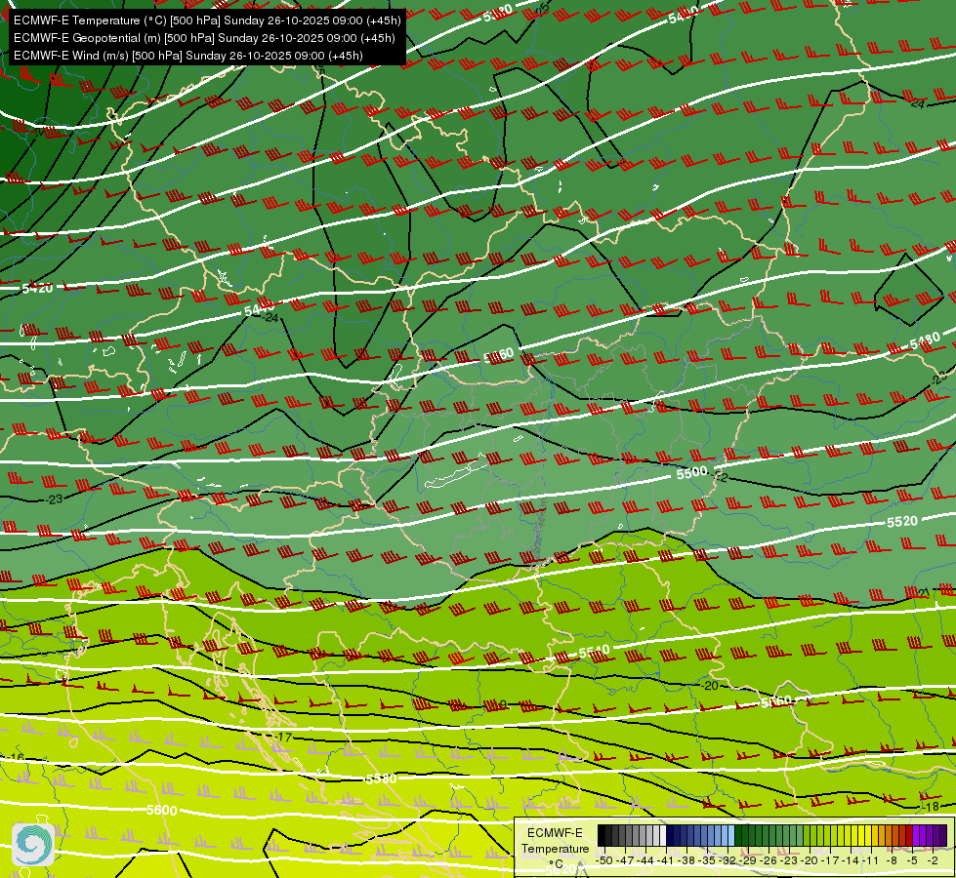Click the legend label -5
This screenshot has height=878, width=956.
point(912,860)
